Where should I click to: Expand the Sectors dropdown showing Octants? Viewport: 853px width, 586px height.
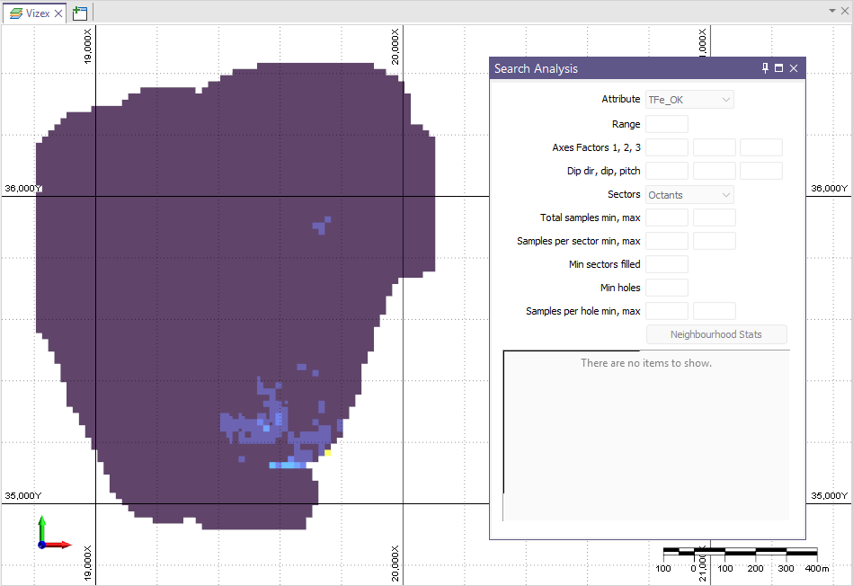[689, 195]
